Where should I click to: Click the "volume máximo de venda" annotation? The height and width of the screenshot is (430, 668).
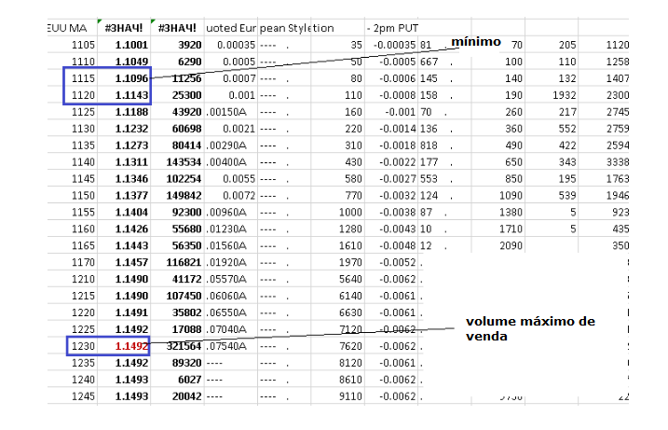tap(529, 328)
